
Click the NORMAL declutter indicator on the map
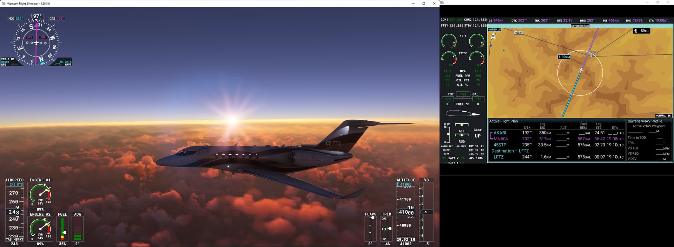(x=663, y=116)
